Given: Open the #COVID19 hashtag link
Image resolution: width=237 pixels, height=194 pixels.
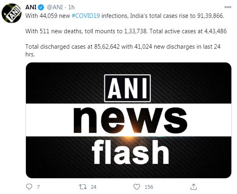Looking at the screenshot, I should pos(86,16).
